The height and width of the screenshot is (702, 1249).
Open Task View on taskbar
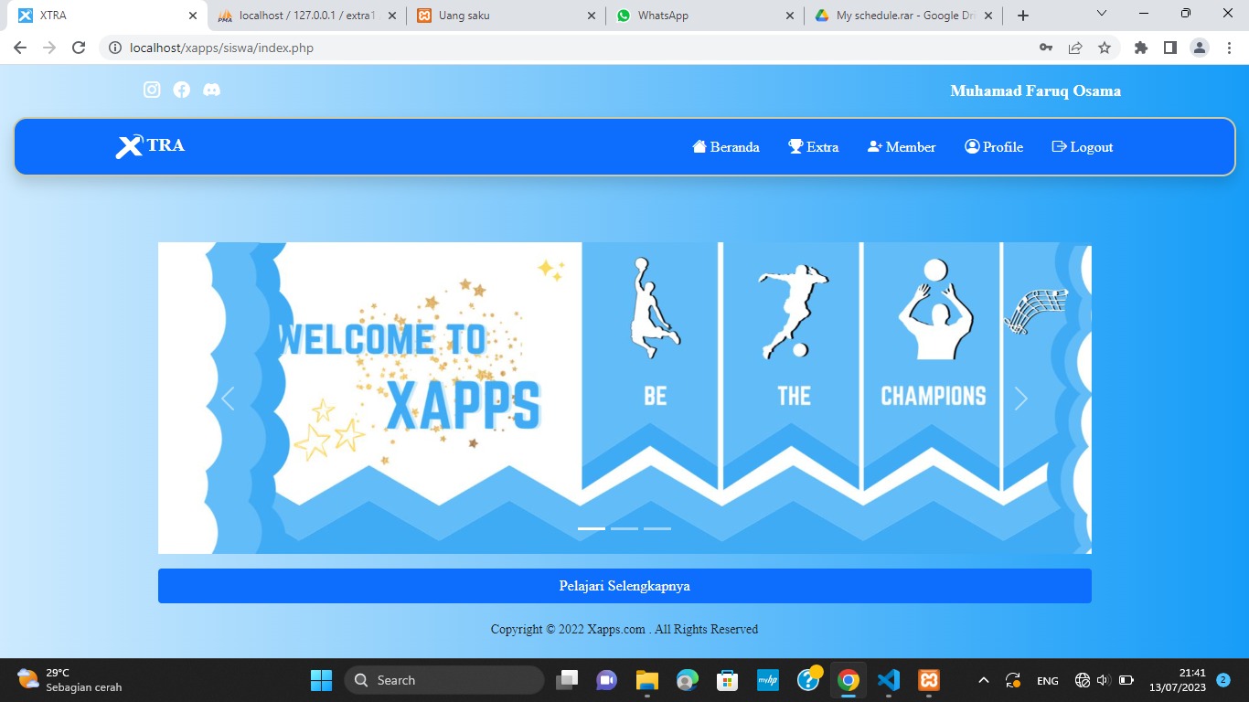(x=568, y=680)
